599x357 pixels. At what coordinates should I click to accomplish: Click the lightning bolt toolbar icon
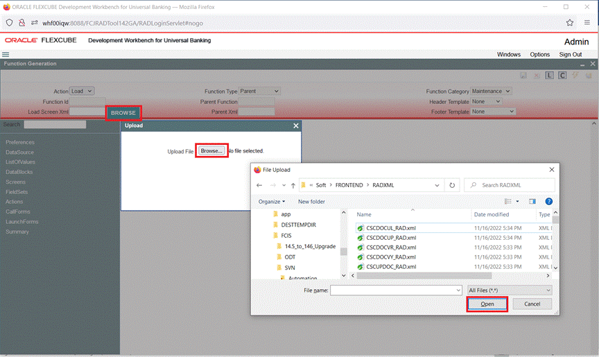coord(575,75)
